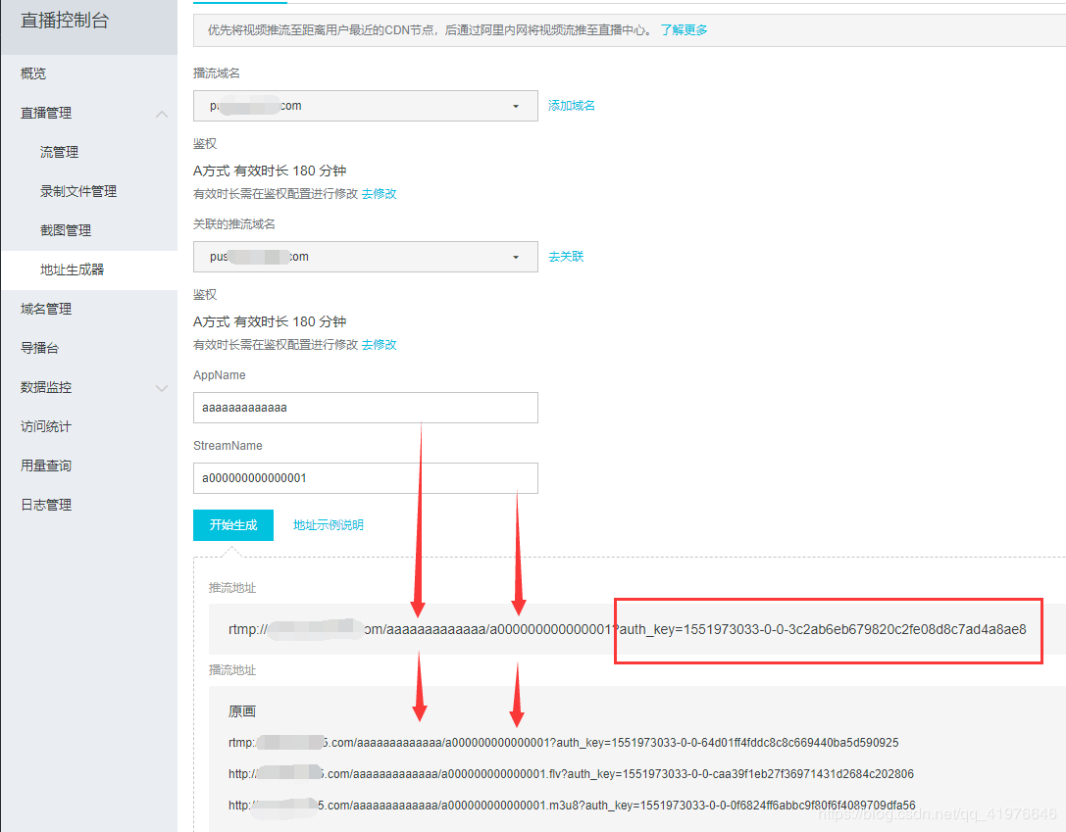Image resolution: width=1066 pixels, height=832 pixels.
Task: Open 流管理 page
Action: click(59, 152)
